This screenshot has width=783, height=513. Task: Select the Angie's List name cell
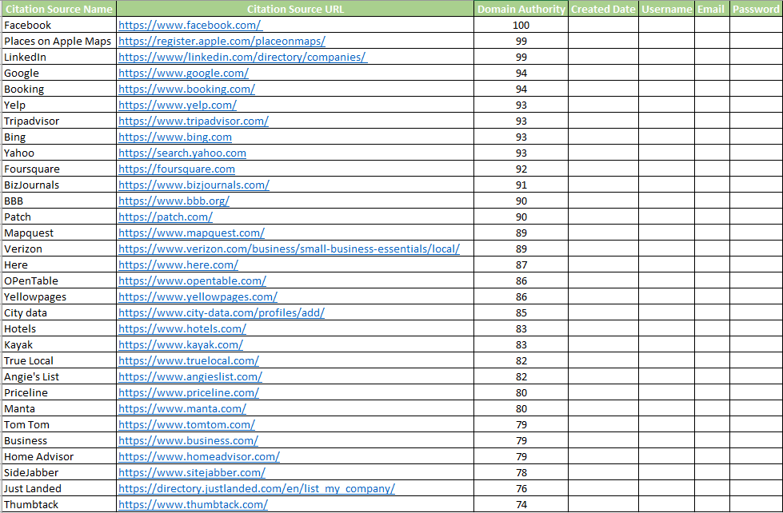pos(58,376)
